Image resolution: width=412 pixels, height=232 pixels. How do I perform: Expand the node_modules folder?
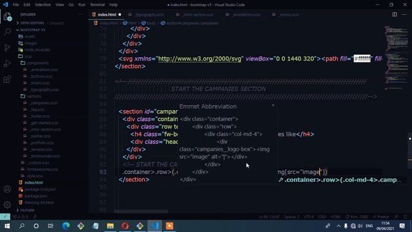37,50
